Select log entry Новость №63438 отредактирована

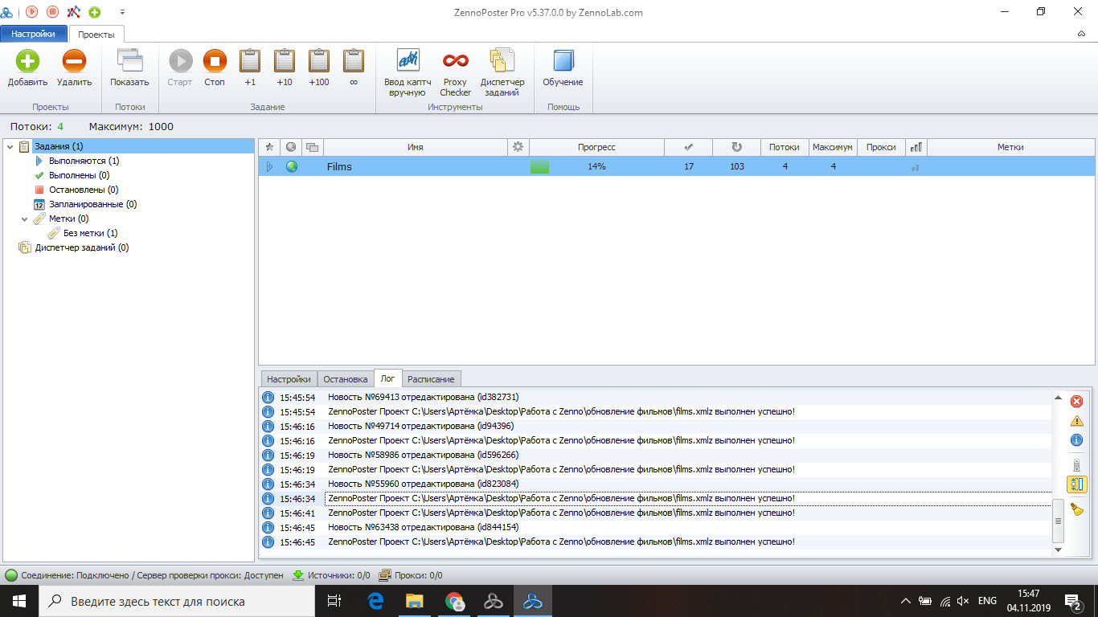point(424,527)
